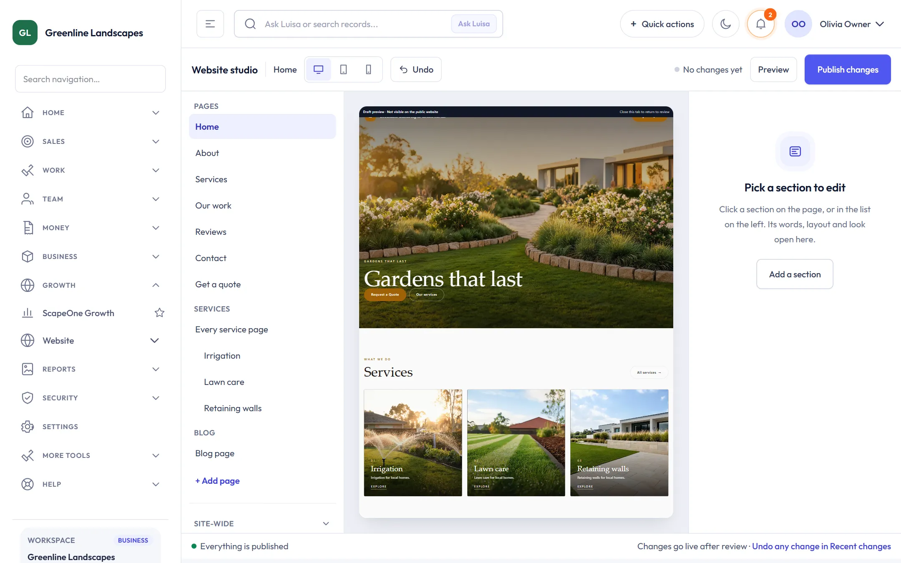
Task: Expand the SALES nav group
Action: [90, 141]
